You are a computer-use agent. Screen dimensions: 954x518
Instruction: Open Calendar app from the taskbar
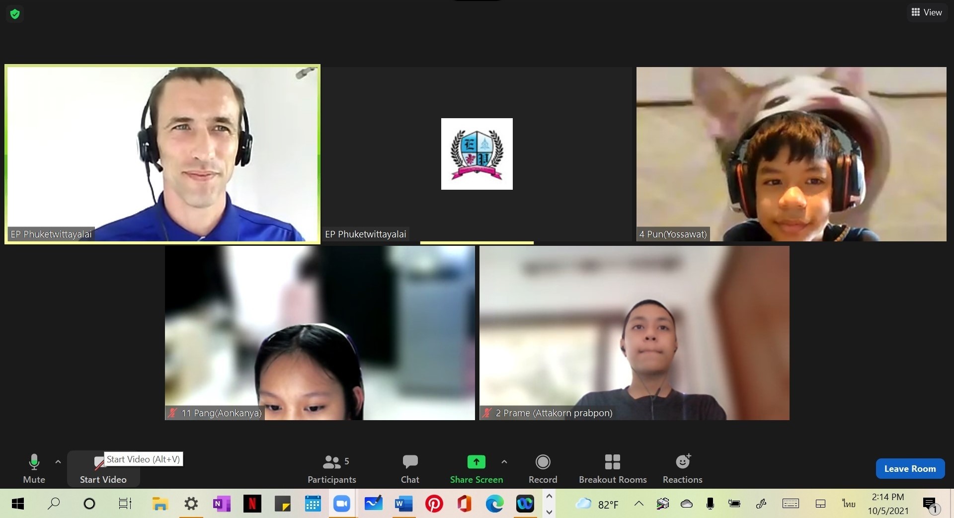(x=313, y=504)
